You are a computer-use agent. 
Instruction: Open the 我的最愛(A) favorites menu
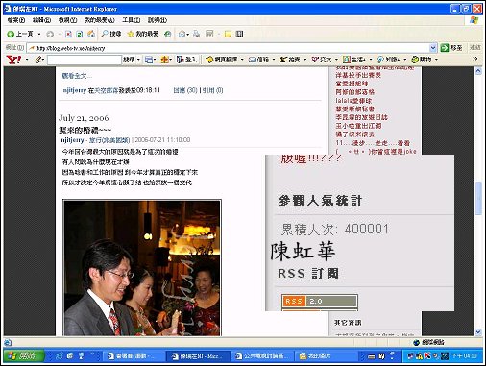click(100, 20)
